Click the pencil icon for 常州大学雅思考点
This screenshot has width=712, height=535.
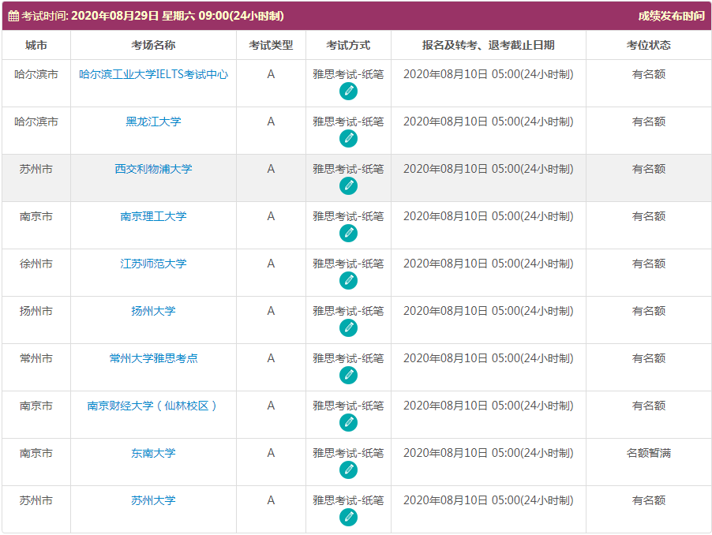348,376
